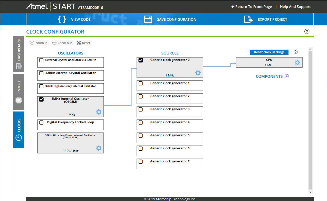
Task: Click the Zoom out button
Action: [62, 43]
